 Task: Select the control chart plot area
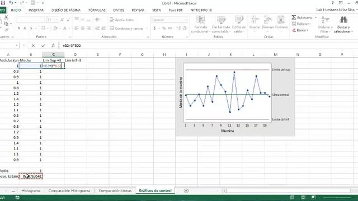(x=228, y=93)
